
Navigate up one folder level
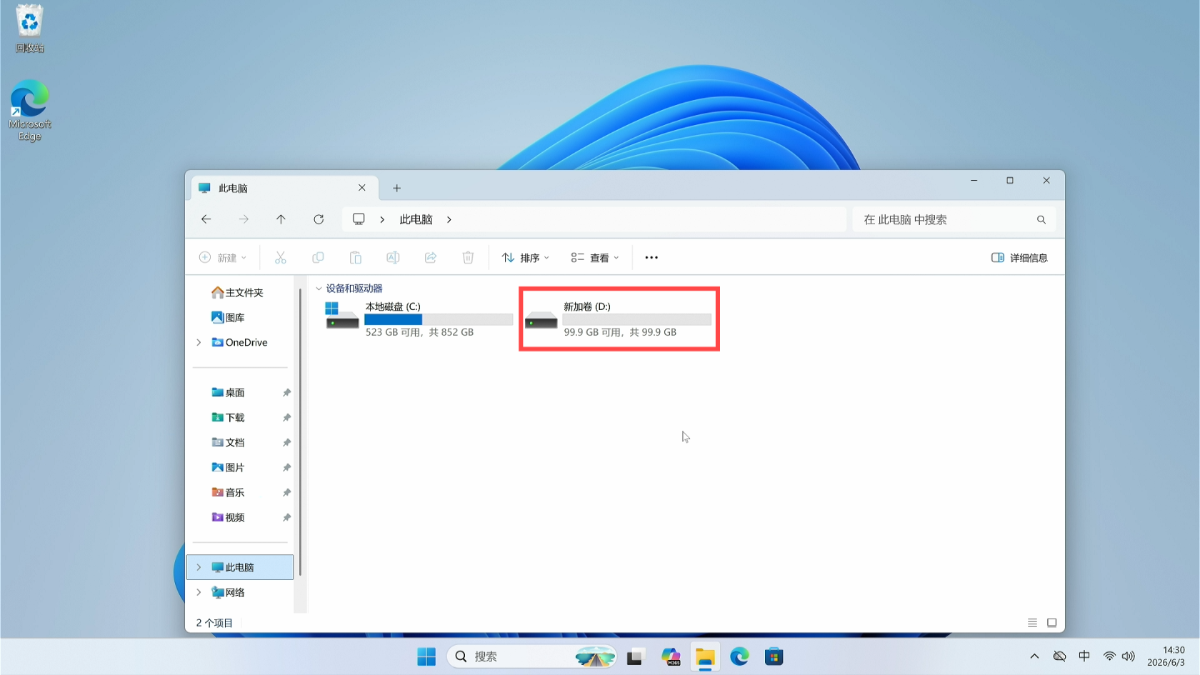pos(281,219)
